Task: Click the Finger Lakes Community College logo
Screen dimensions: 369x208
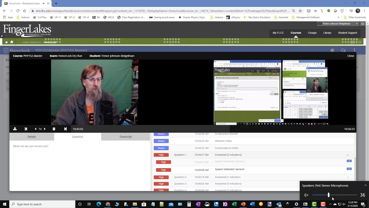Action: click(x=27, y=31)
